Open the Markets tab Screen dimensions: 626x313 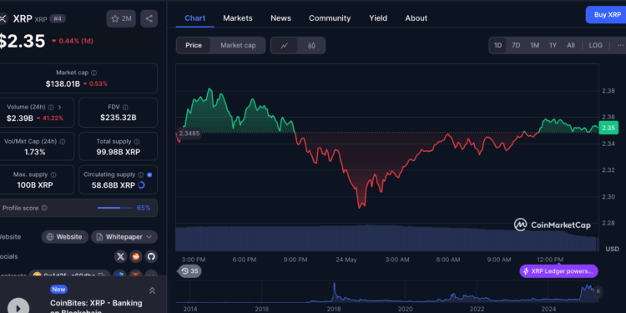pos(238,18)
